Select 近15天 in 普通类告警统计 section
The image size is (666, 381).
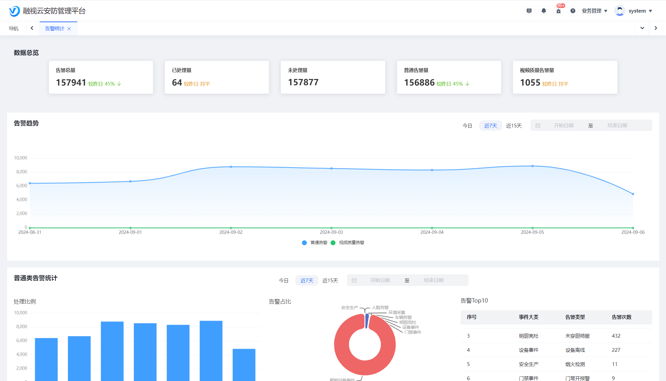click(x=330, y=280)
